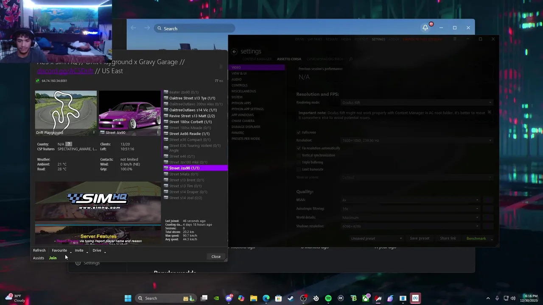The image size is (543, 305).
Task: Expand the arrow next to Favourite
Action: (x=70, y=252)
